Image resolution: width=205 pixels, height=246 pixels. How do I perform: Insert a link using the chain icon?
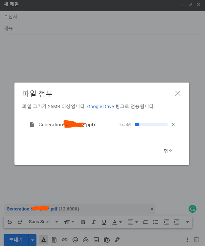[65, 240]
